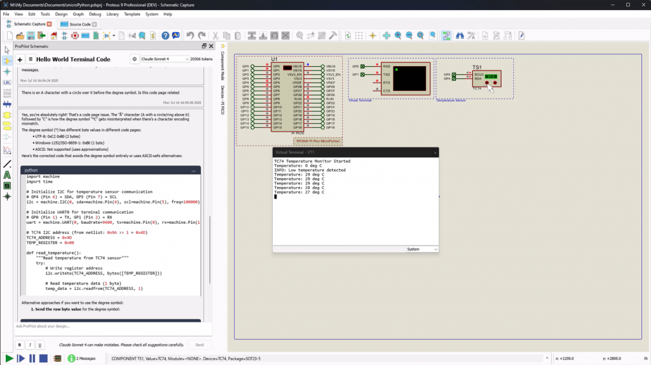Expand the System dropdown in Virtual Terminal
The height and width of the screenshot is (365, 651).
(422, 249)
